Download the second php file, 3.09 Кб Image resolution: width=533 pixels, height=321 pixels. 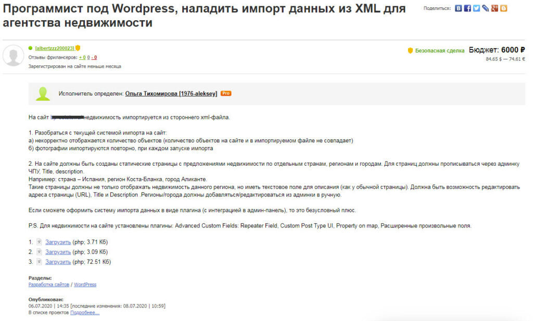[x=58, y=252]
